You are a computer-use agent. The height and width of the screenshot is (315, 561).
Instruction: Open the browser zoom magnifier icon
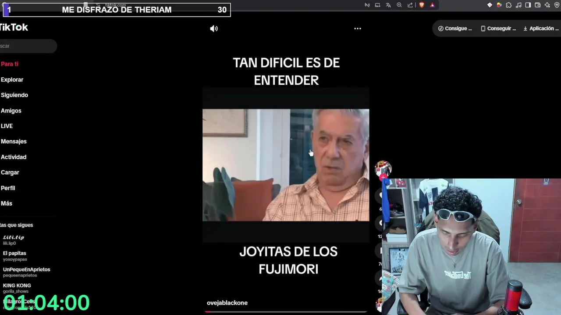[399, 5]
